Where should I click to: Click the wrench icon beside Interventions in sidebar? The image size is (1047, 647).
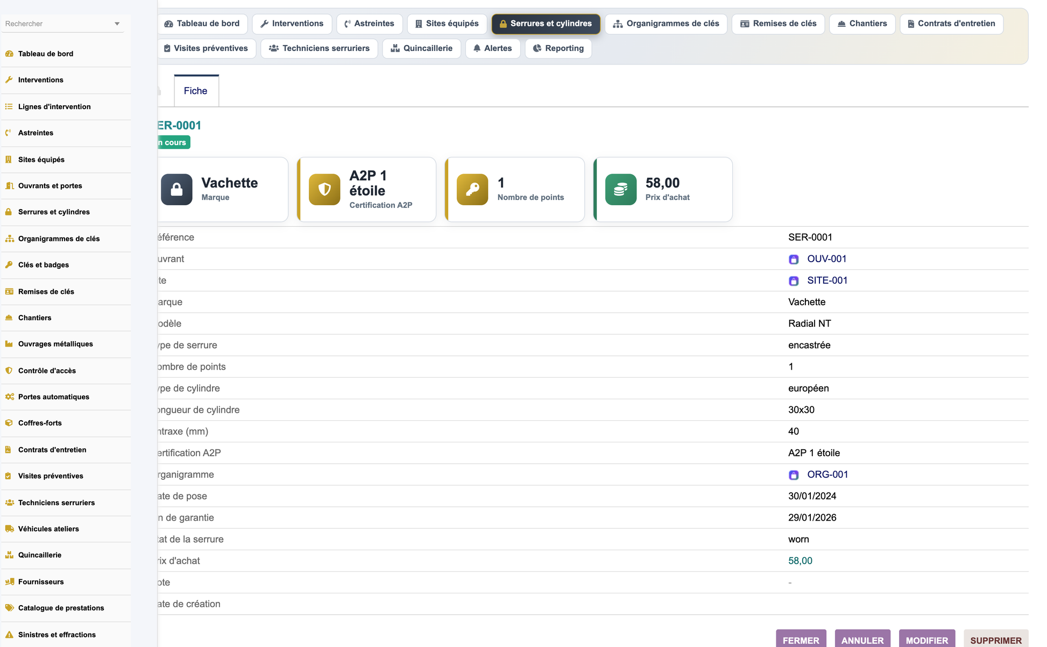click(x=9, y=80)
